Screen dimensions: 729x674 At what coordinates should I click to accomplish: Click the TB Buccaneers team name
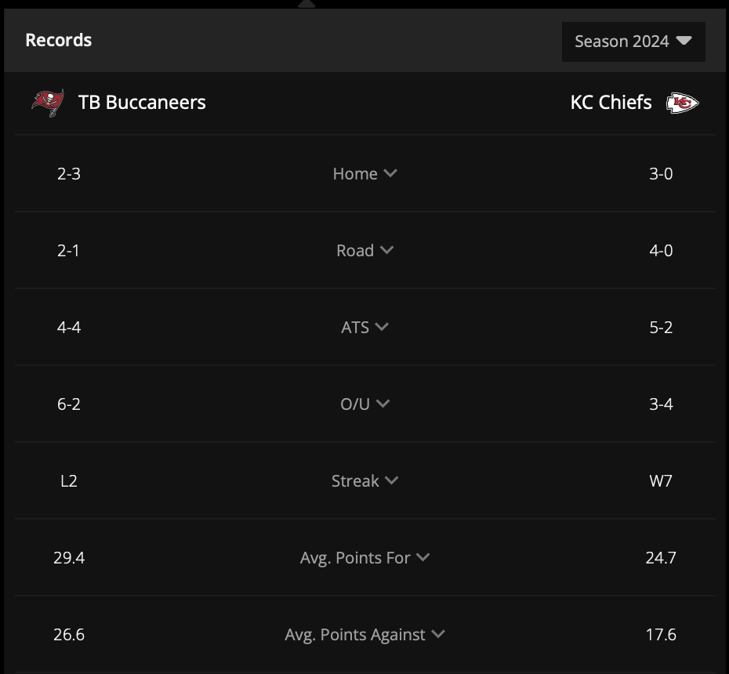tap(142, 102)
